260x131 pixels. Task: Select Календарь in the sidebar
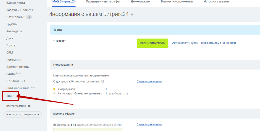click(14, 31)
